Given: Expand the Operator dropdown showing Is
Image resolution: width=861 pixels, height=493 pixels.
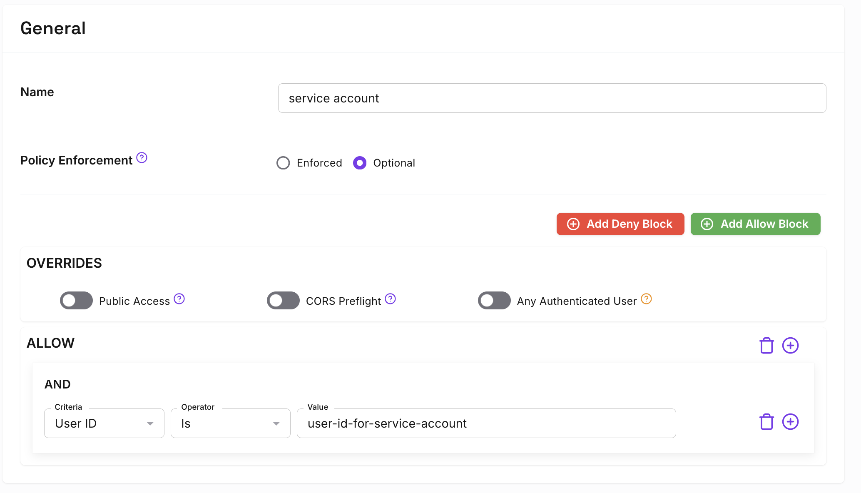Looking at the screenshot, I should (230, 423).
